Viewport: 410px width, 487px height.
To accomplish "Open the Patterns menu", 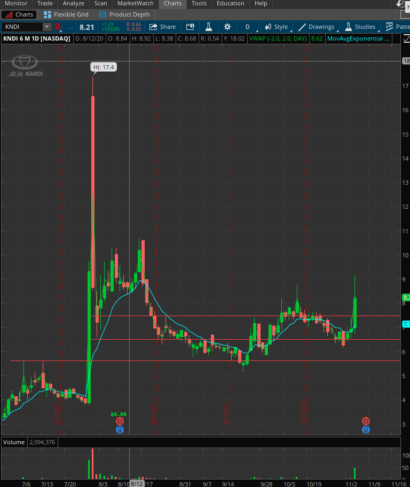I will pyautogui.click(x=398, y=27).
